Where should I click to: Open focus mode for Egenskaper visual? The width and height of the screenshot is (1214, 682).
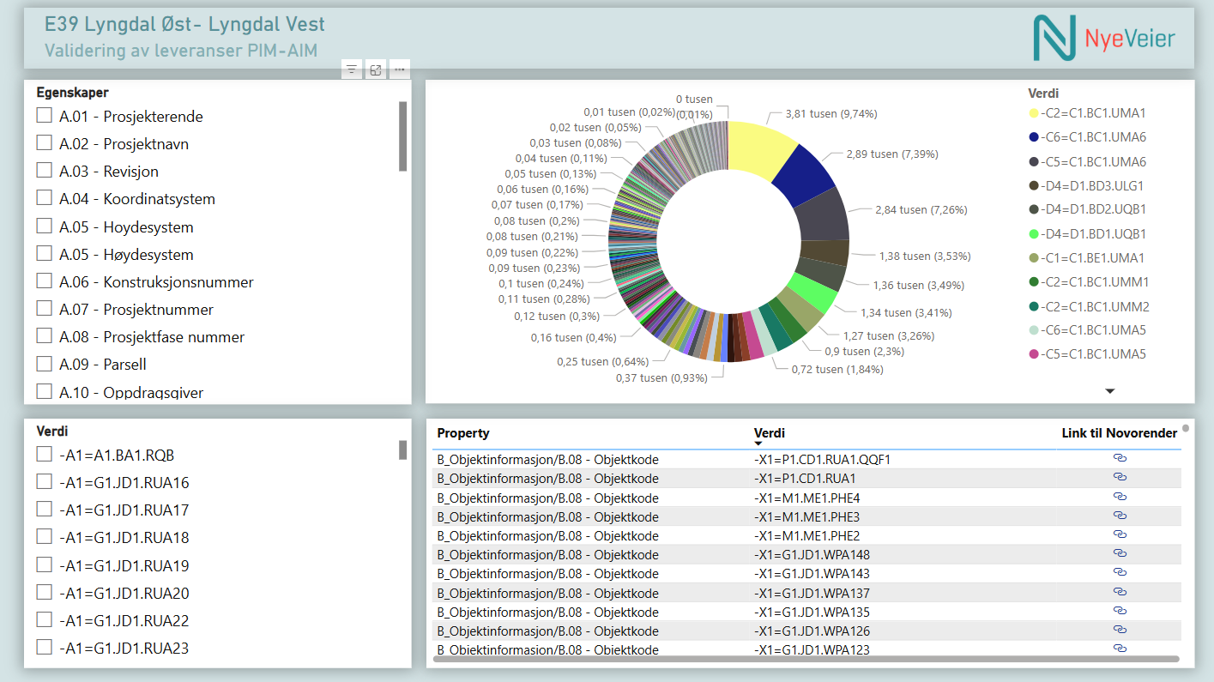click(x=375, y=70)
